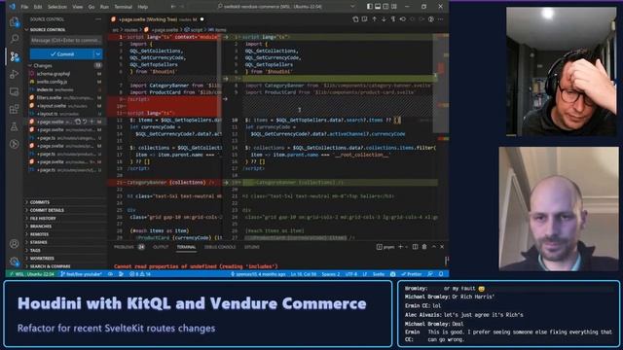
Task: Add a new terminal with plus icon
Action: pos(400,247)
